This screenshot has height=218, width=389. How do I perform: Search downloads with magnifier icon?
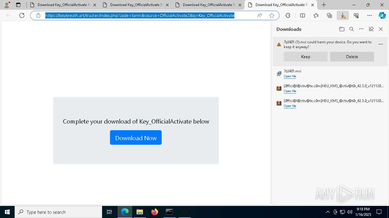click(352, 29)
